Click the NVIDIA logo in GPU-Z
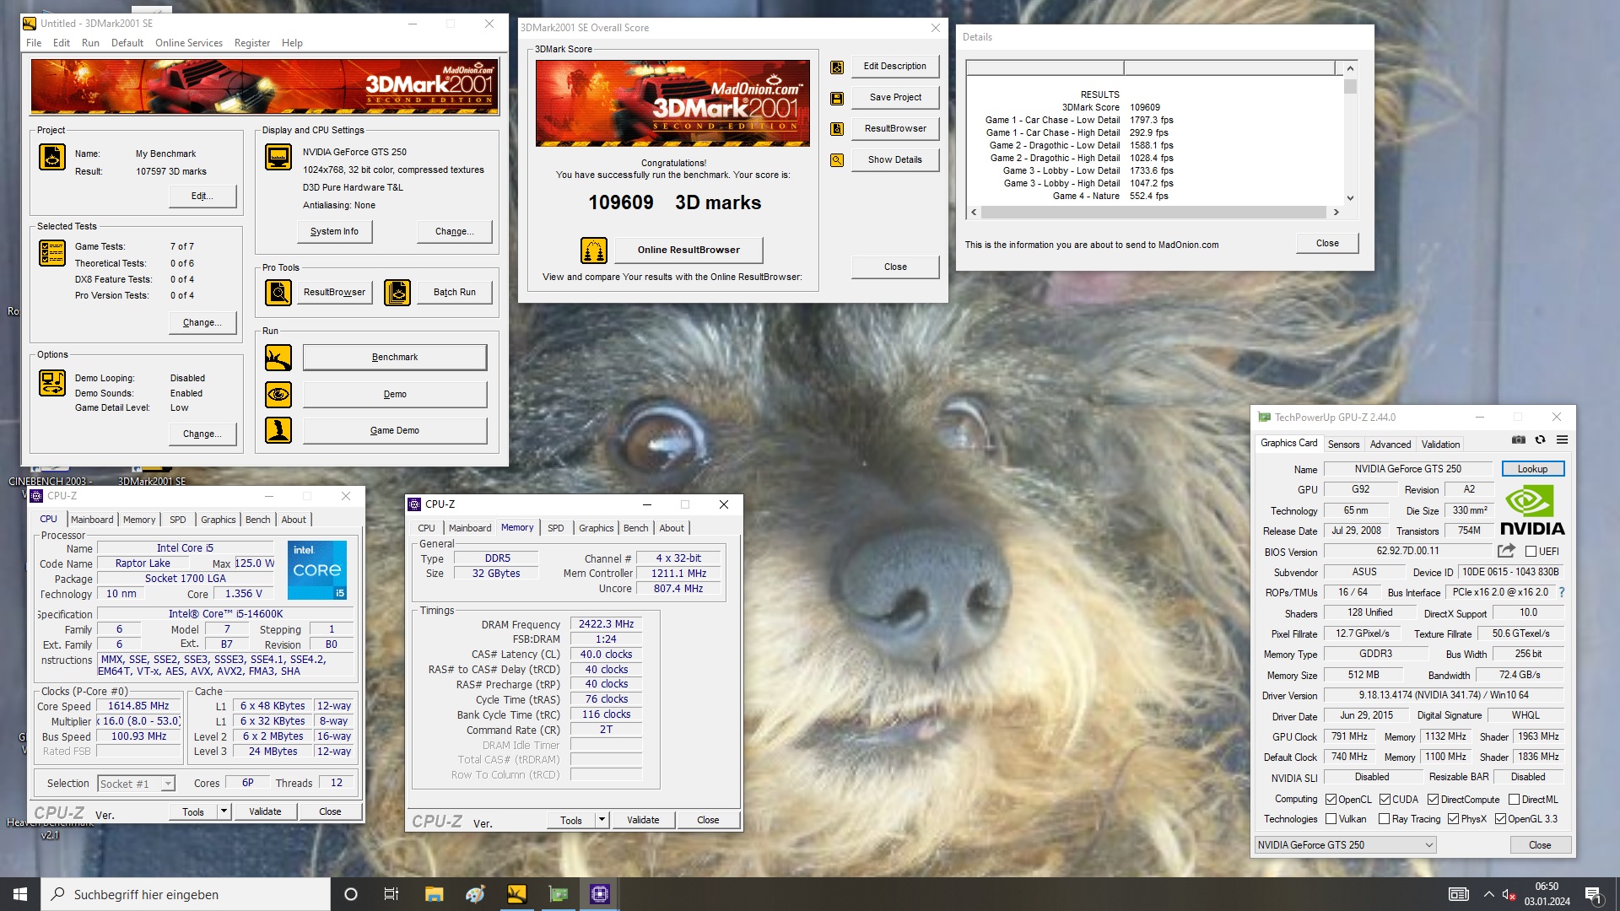Image resolution: width=1620 pixels, height=911 pixels. [x=1532, y=511]
